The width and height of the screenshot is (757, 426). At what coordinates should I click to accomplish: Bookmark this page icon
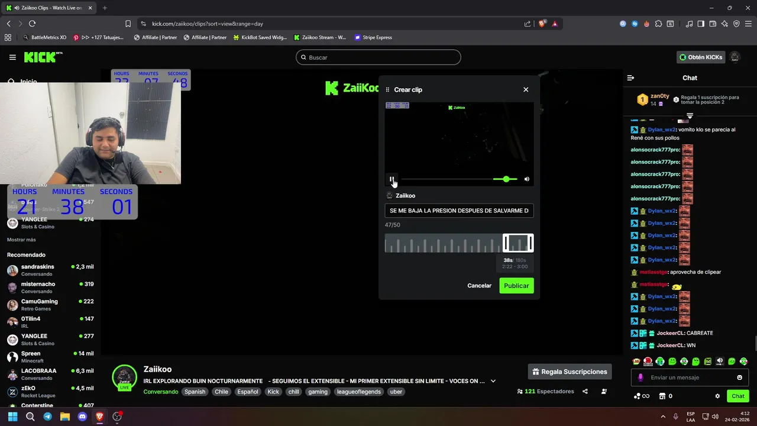click(128, 24)
